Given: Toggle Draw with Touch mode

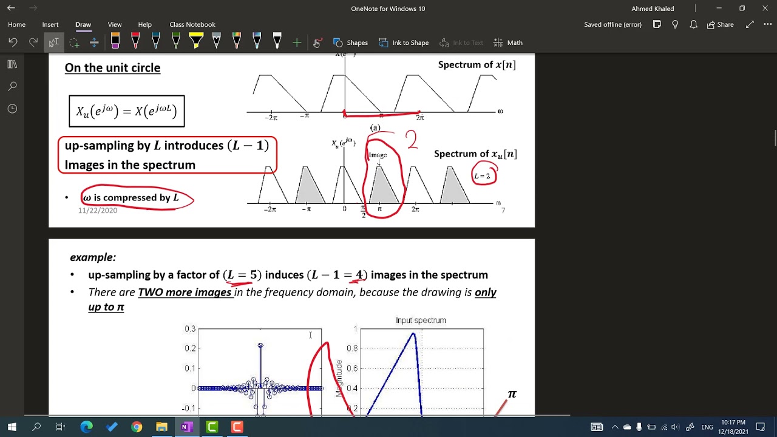Looking at the screenshot, I should coord(317,42).
